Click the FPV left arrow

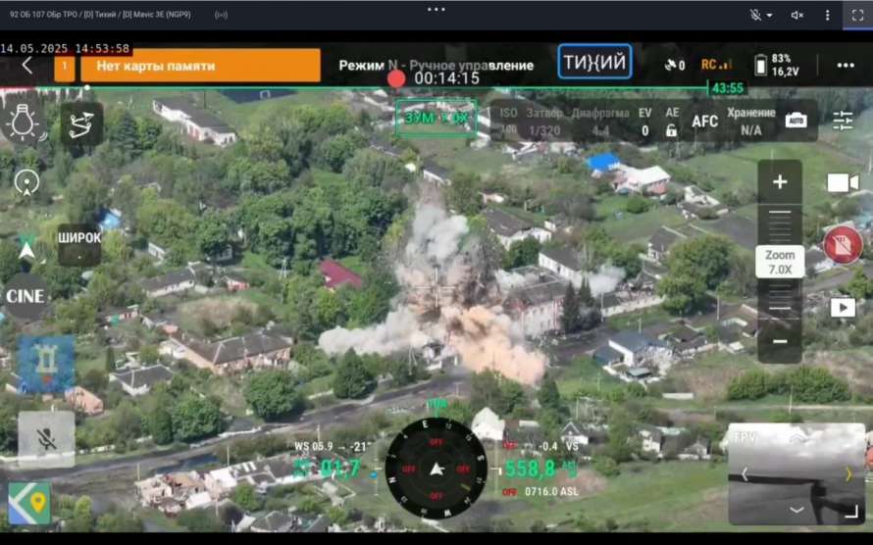click(745, 474)
